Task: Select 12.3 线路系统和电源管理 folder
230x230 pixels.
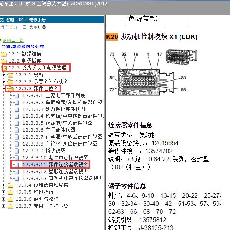Action: [x=38, y=68]
